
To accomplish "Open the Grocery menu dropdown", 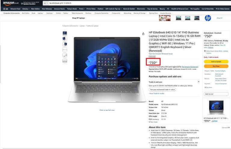I will [26, 9].
